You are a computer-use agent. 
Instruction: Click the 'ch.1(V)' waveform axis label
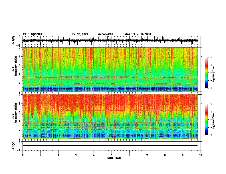pyautogui.click(x=14, y=40)
